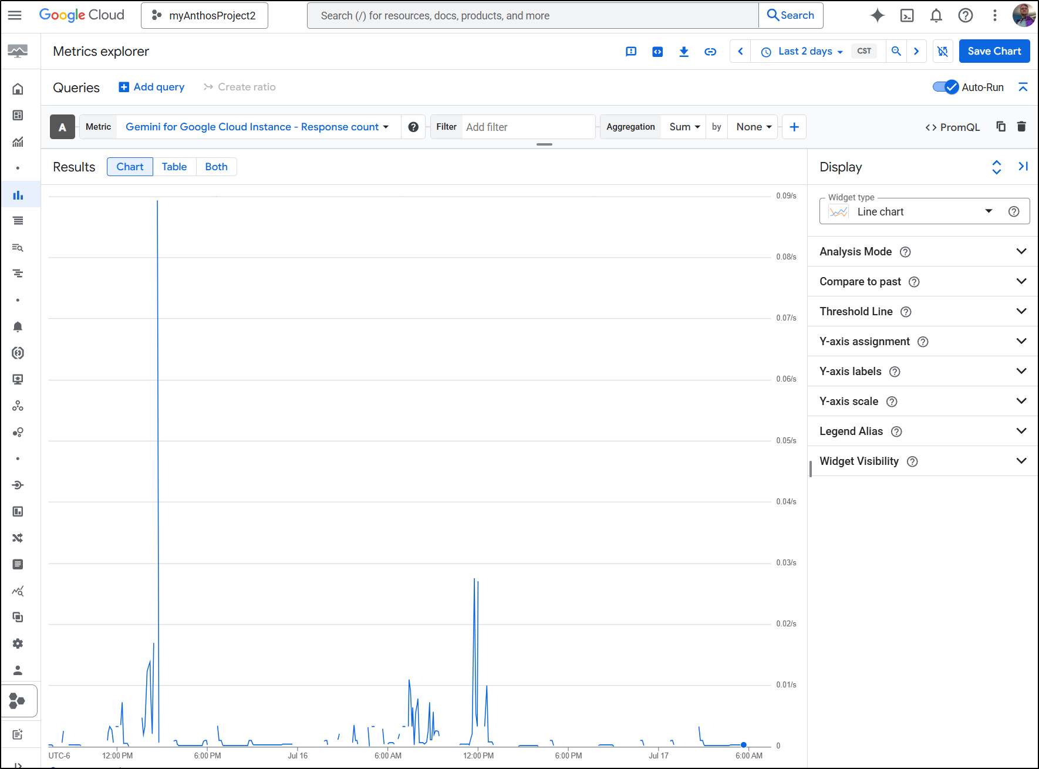Open the None group-by dropdown

pos(754,127)
